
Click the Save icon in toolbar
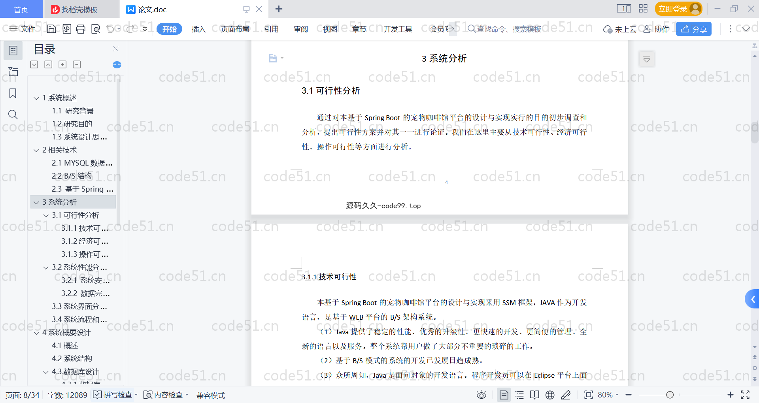point(51,29)
